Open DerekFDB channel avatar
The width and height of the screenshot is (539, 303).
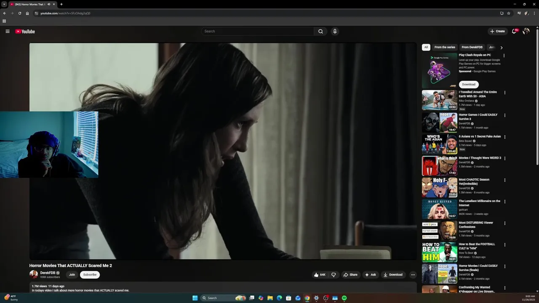[x=33, y=274]
